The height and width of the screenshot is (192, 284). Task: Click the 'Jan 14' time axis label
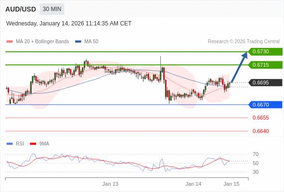193,184
